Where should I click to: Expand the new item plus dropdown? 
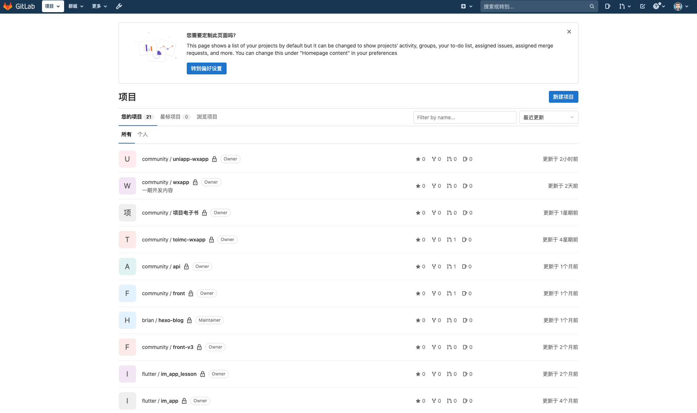pyautogui.click(x=466, y=6)
